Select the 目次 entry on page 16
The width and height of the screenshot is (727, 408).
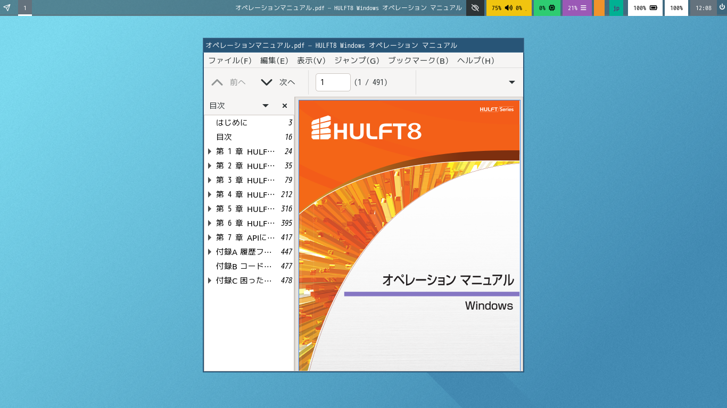pyautogui.click(x=249, y=137)
